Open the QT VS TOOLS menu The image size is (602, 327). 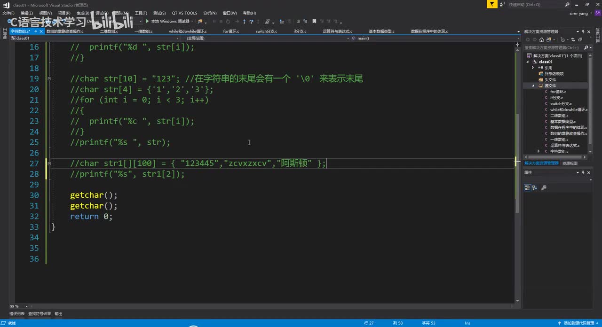[x=185, y=13]
